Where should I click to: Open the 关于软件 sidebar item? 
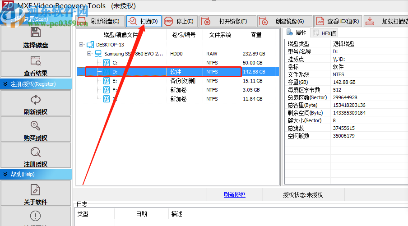pos(36,194)
